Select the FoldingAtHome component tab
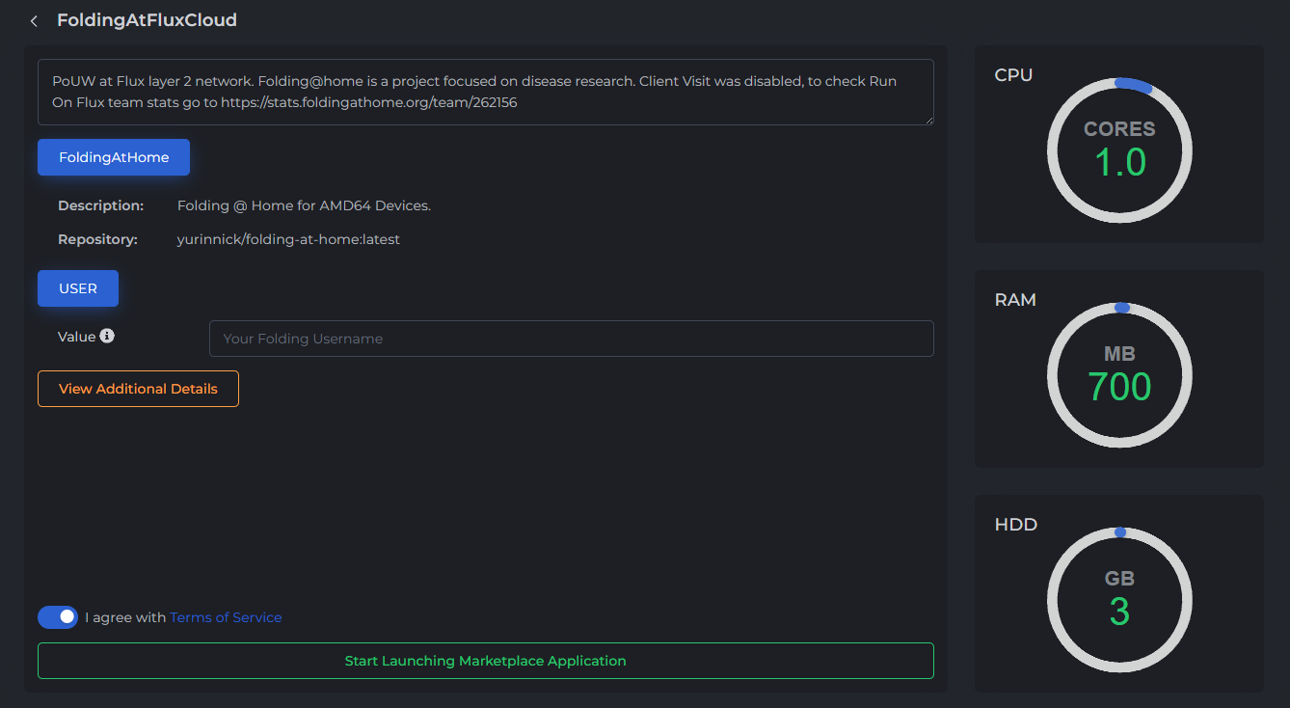 pos(114,157)
